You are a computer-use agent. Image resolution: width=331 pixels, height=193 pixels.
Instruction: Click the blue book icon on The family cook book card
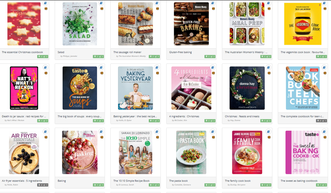pos(268,132)
